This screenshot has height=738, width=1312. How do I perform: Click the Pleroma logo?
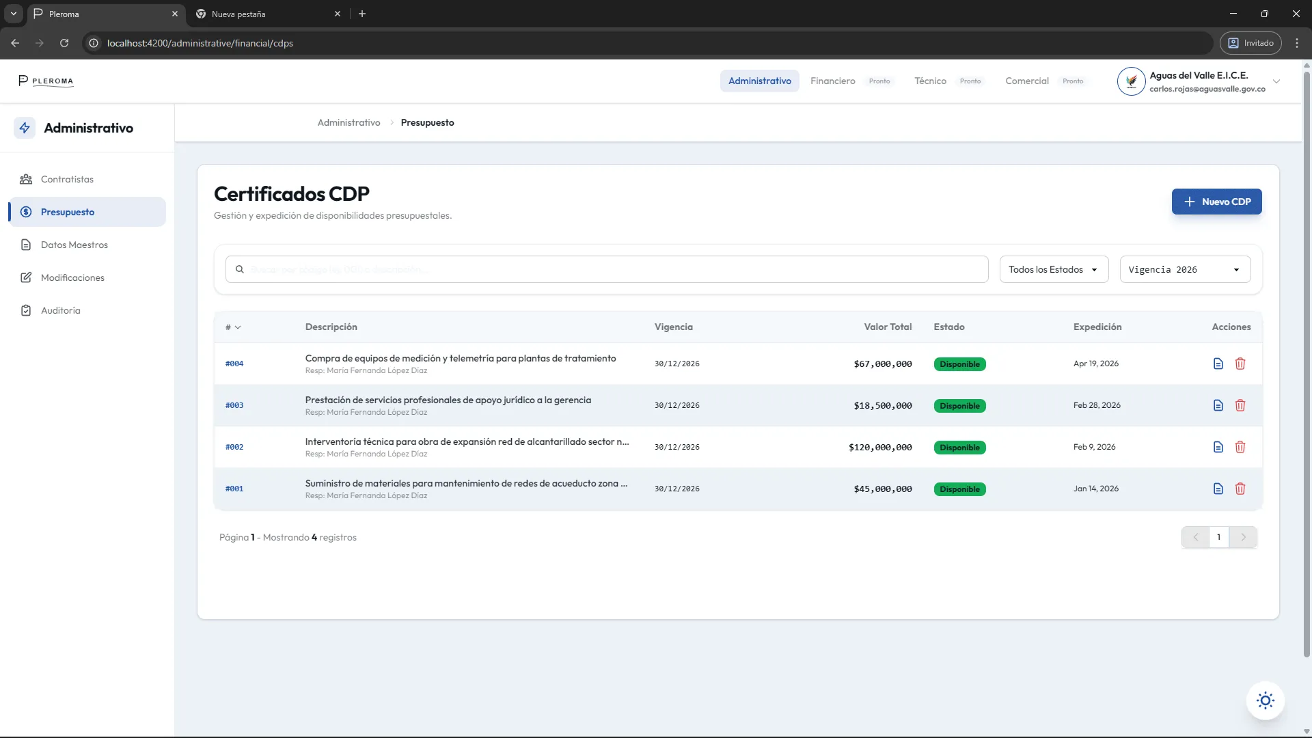[46, 81]
